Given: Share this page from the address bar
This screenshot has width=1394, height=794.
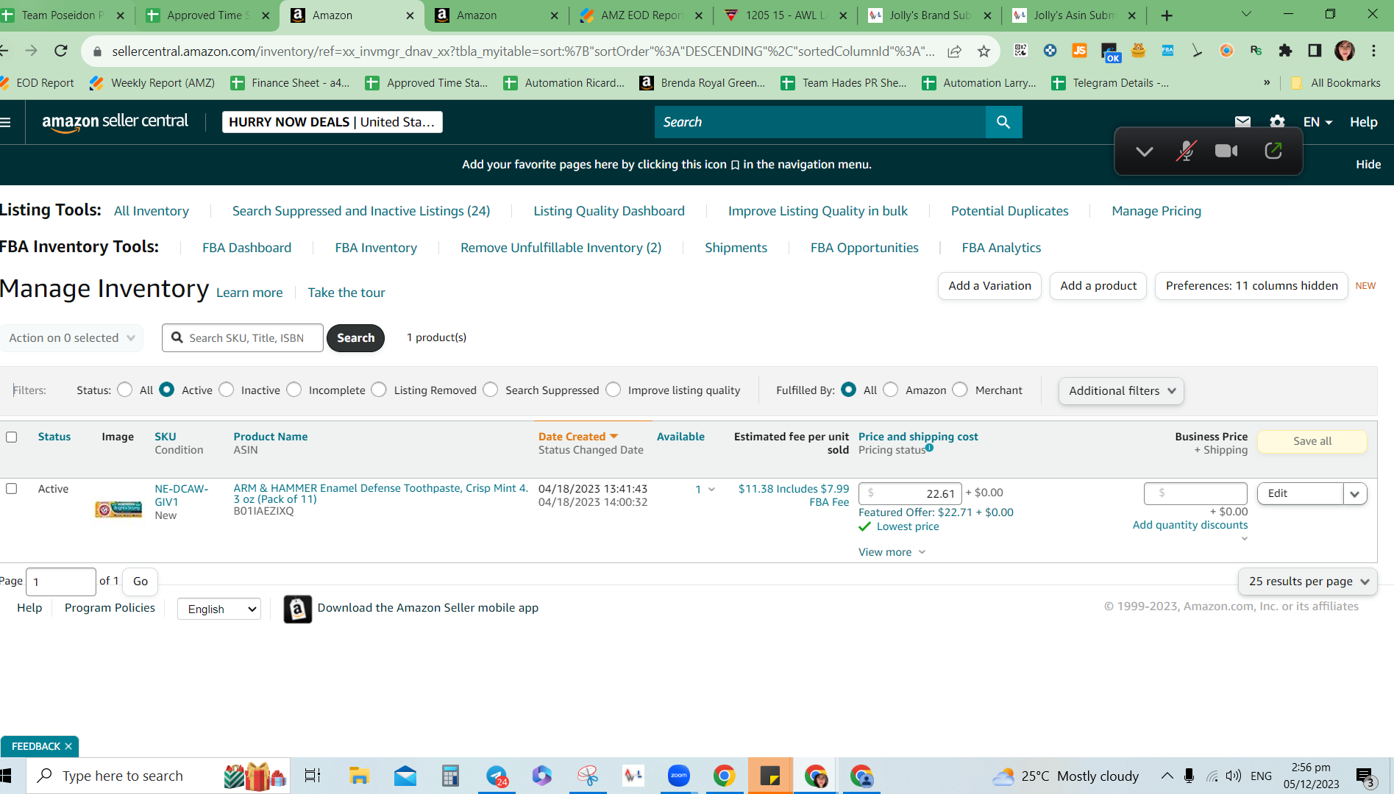Looking at the screenshot, I should [x=954, y=51].
